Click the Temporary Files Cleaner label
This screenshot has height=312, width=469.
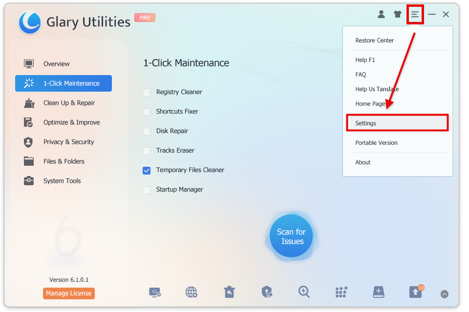click(x=190, y=170)
